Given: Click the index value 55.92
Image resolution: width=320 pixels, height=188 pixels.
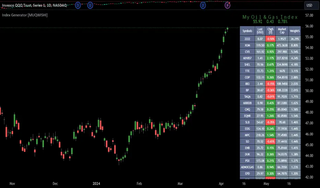Looking at the screenshot, I should pos(258,22).
